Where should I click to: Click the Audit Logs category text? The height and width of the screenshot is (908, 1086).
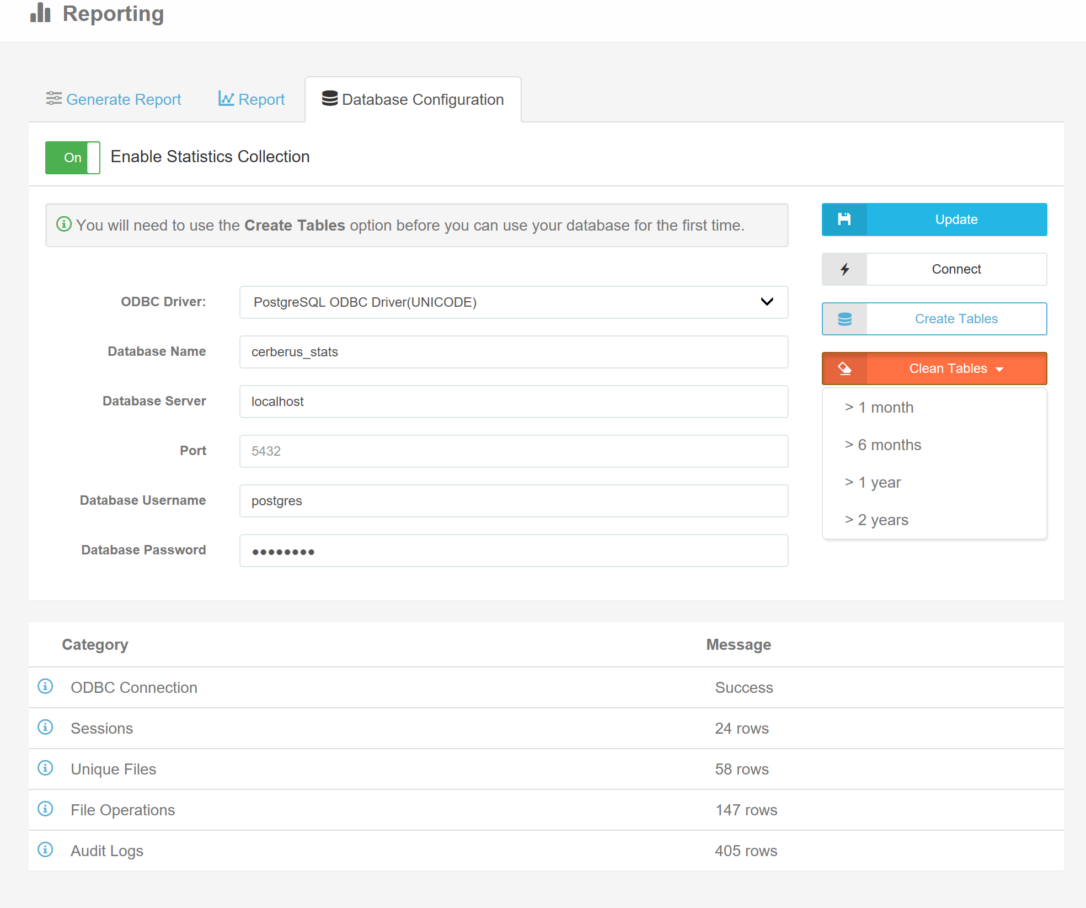coord(107,851)
